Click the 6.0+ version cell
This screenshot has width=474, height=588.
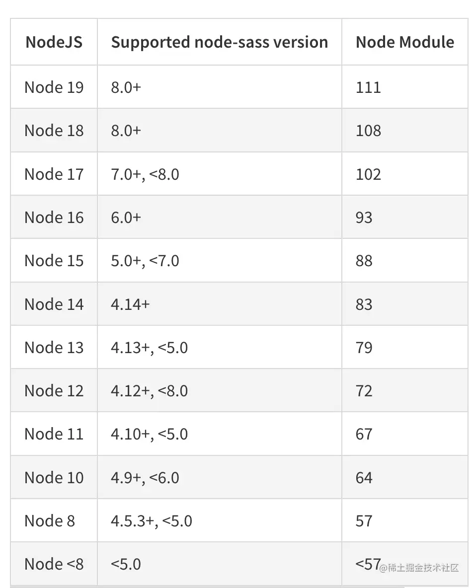point(126,218)
